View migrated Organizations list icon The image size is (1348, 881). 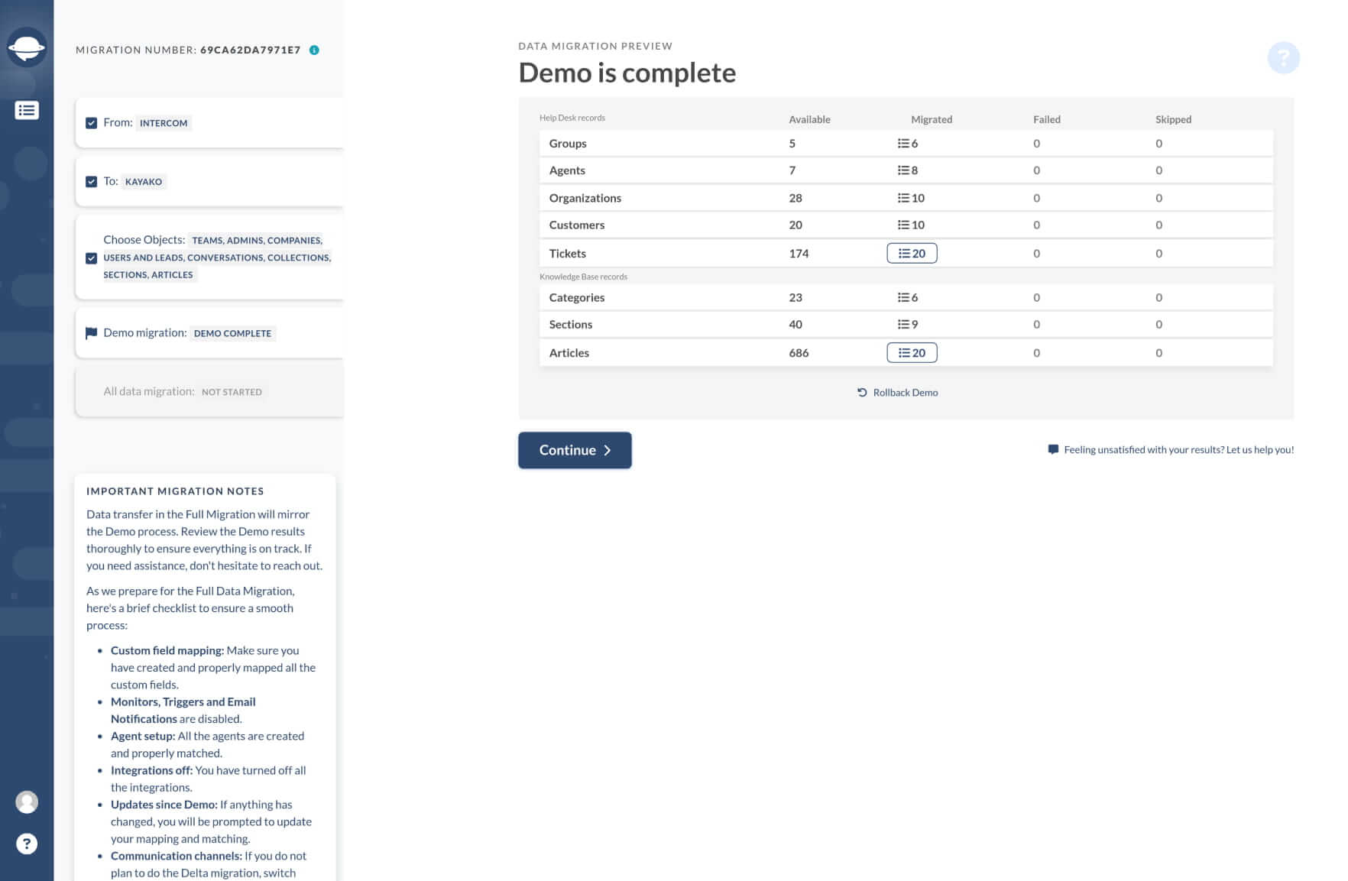click(x=903, y=198)
